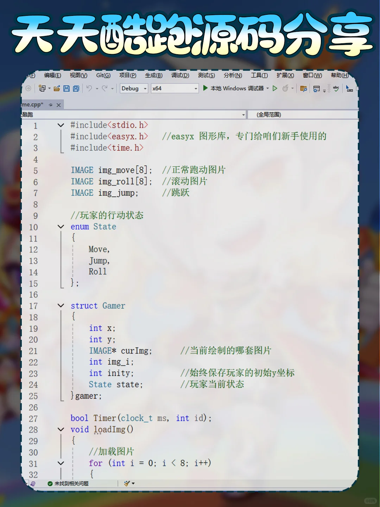Screen dimensions: 380x507
Task: Click the code cleanup broom icon
Action: 127,483
